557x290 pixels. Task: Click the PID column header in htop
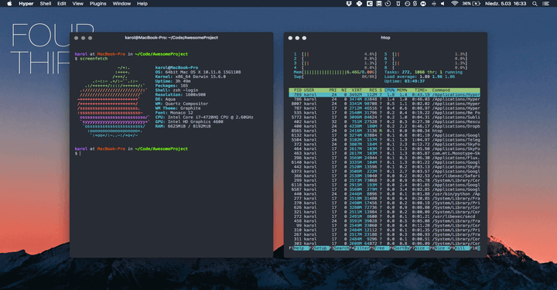pos(298,90)
